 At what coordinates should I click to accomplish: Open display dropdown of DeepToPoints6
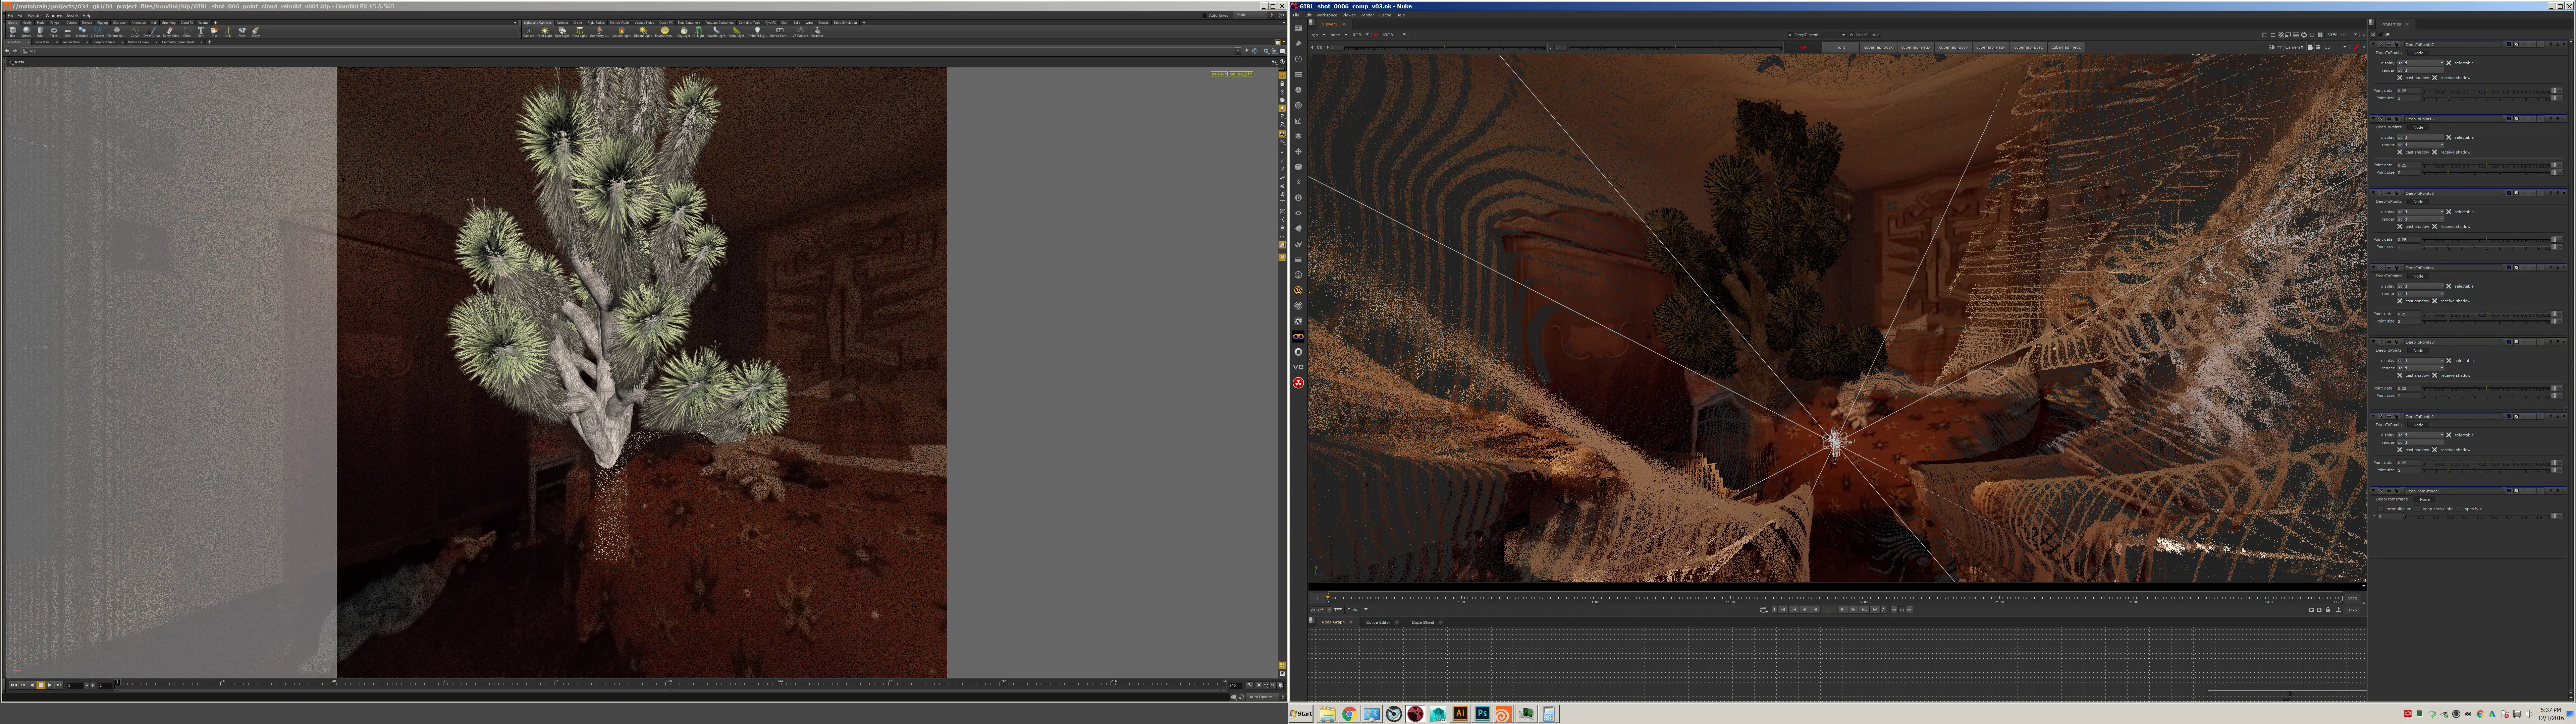2421,137
